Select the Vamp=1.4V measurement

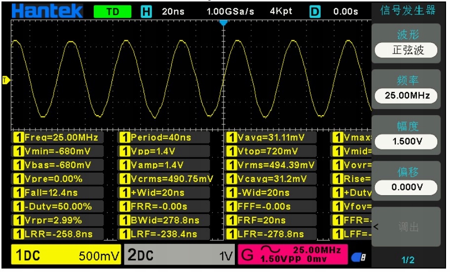tap(164, 165)
